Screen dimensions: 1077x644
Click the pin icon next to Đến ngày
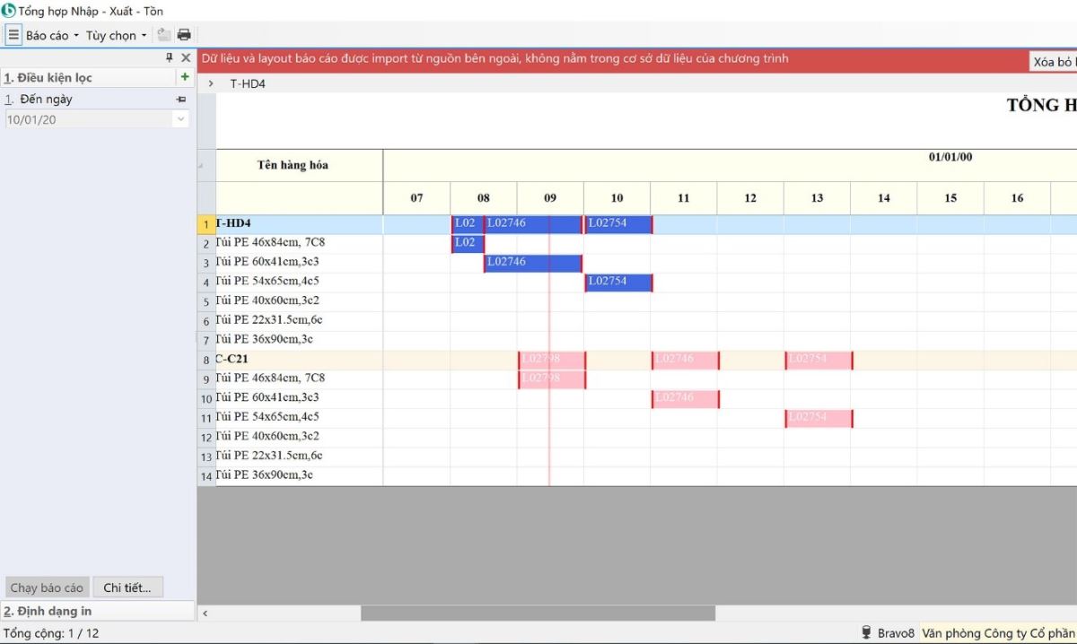click(x=181, y=100)
